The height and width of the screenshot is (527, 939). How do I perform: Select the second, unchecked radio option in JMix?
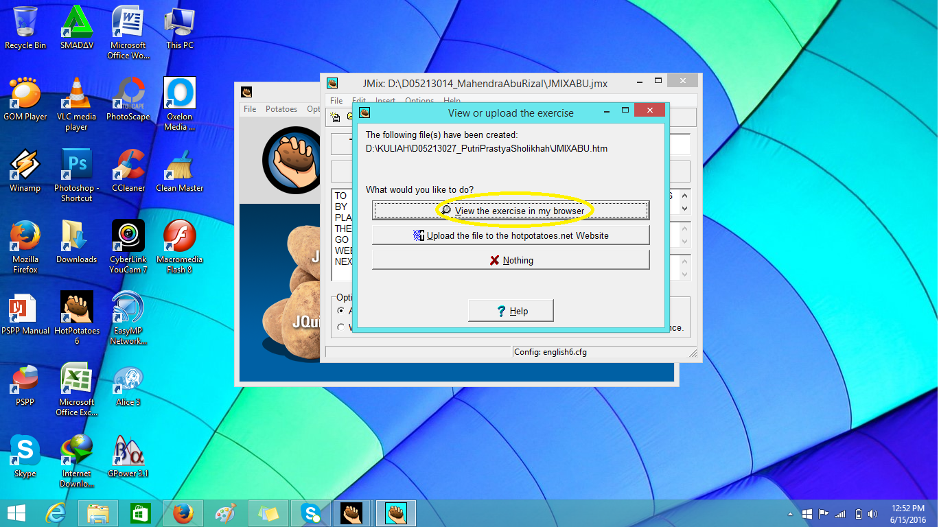click(x=341, y=327)
